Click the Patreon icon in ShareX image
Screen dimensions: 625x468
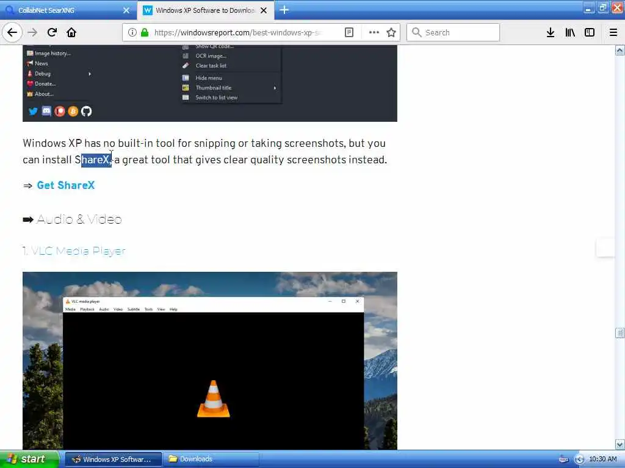tap(60, 111)
